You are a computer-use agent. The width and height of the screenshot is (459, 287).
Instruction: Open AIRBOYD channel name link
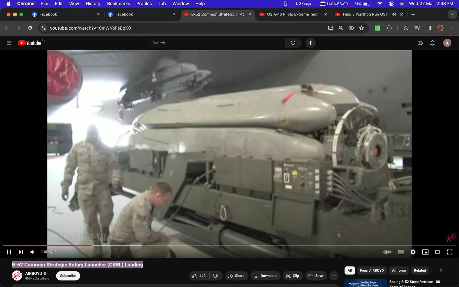click(x=33, y=273)
